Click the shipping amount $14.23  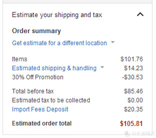click(133, 68)
